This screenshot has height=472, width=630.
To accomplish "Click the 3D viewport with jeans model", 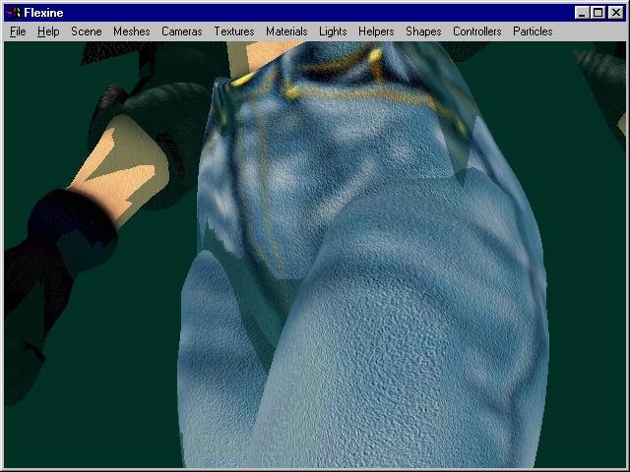I will pos(315,255).
